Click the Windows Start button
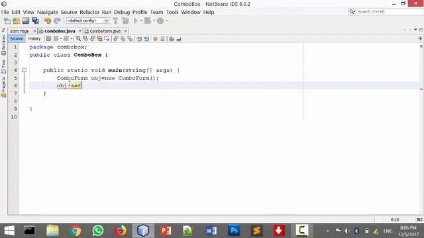Screen dimensions: 424x238 [9, 231]
